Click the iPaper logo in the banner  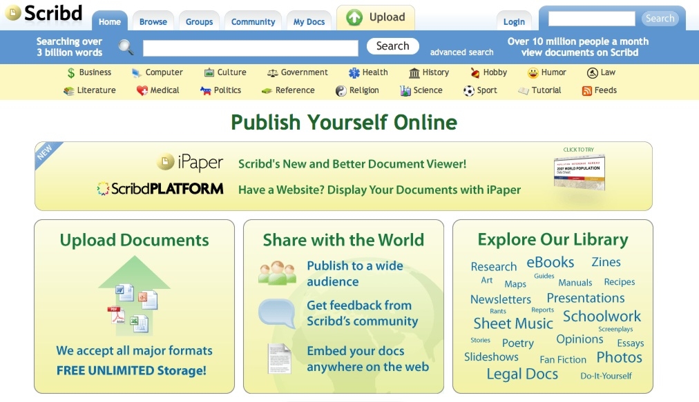[x=190, y=163]
